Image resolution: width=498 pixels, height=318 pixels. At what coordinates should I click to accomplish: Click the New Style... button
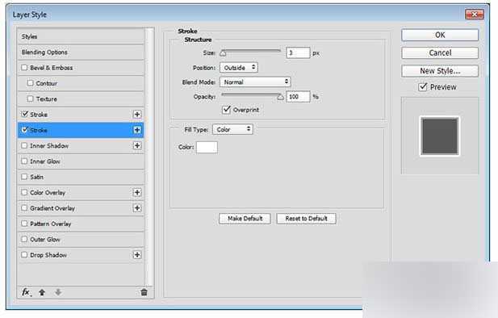pos(440,71)
